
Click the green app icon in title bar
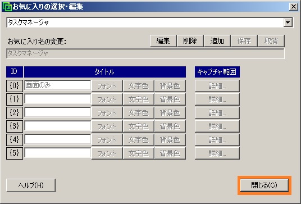click(7, 7)
